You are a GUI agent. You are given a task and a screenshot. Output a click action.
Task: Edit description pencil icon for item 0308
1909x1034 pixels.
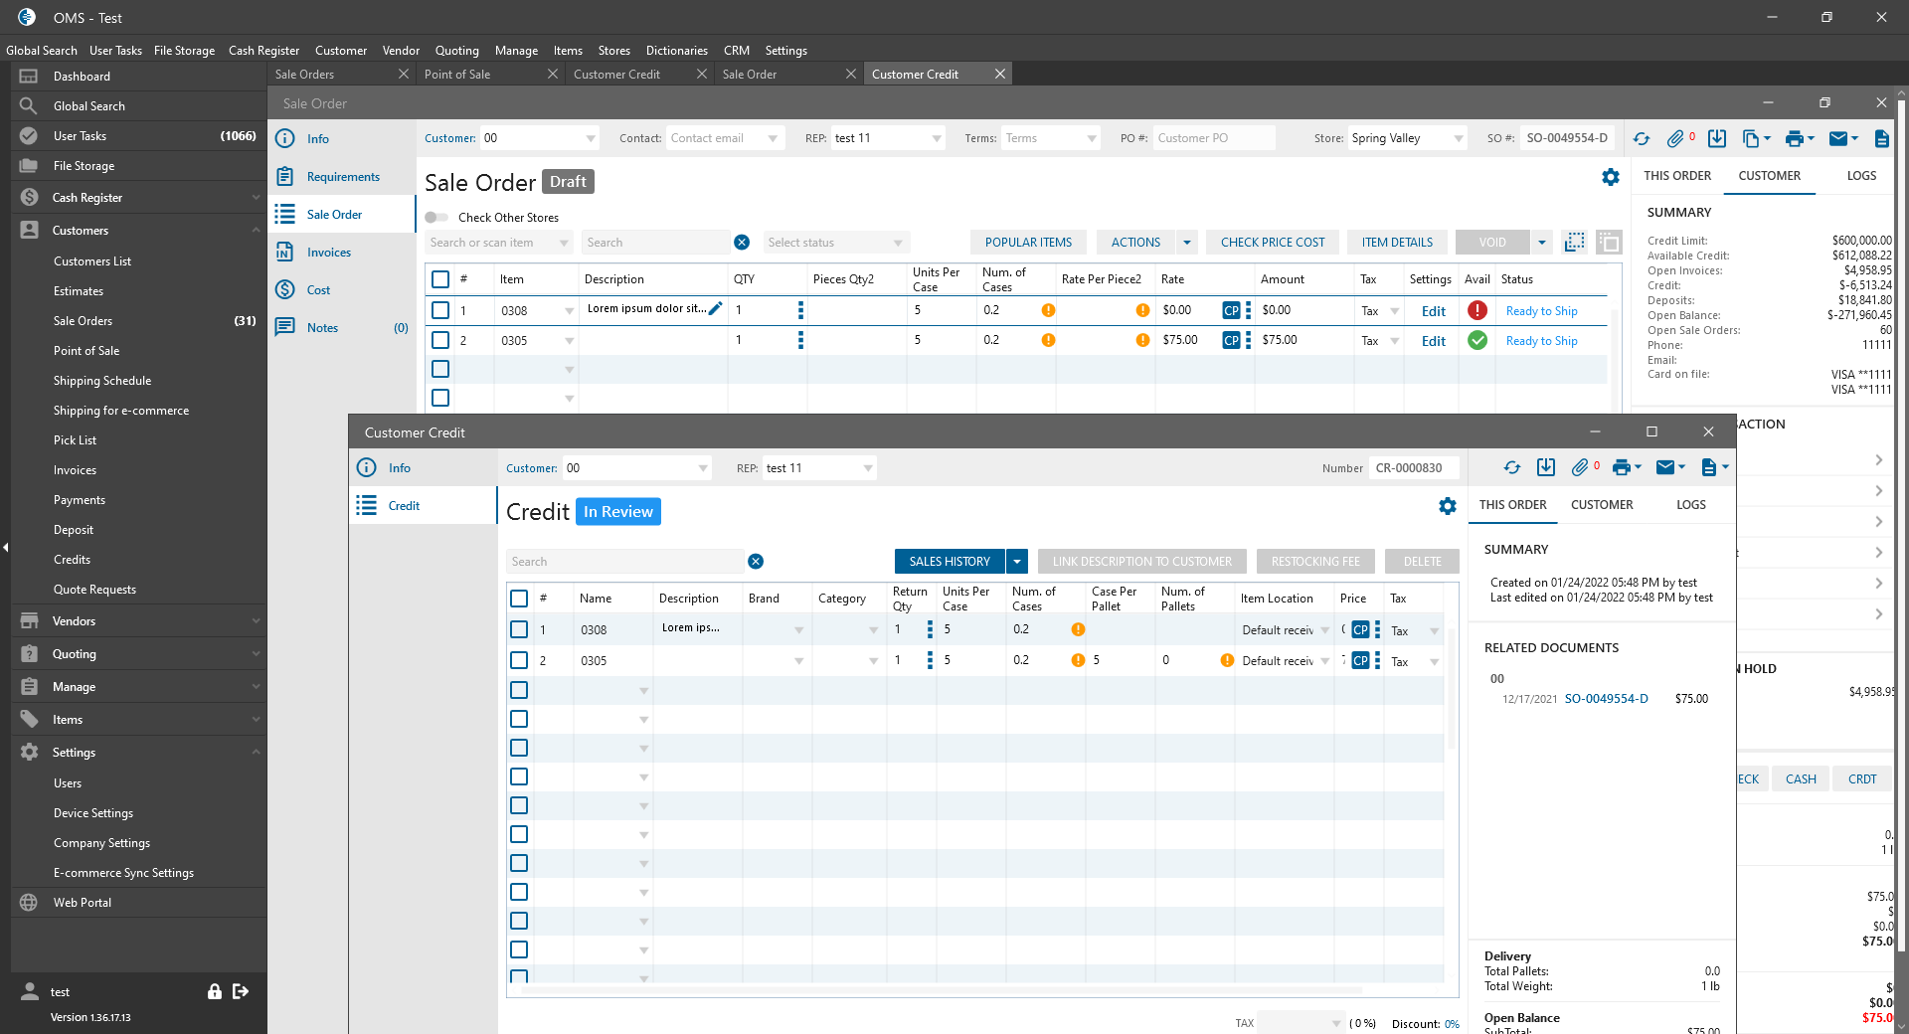point(715,309)
